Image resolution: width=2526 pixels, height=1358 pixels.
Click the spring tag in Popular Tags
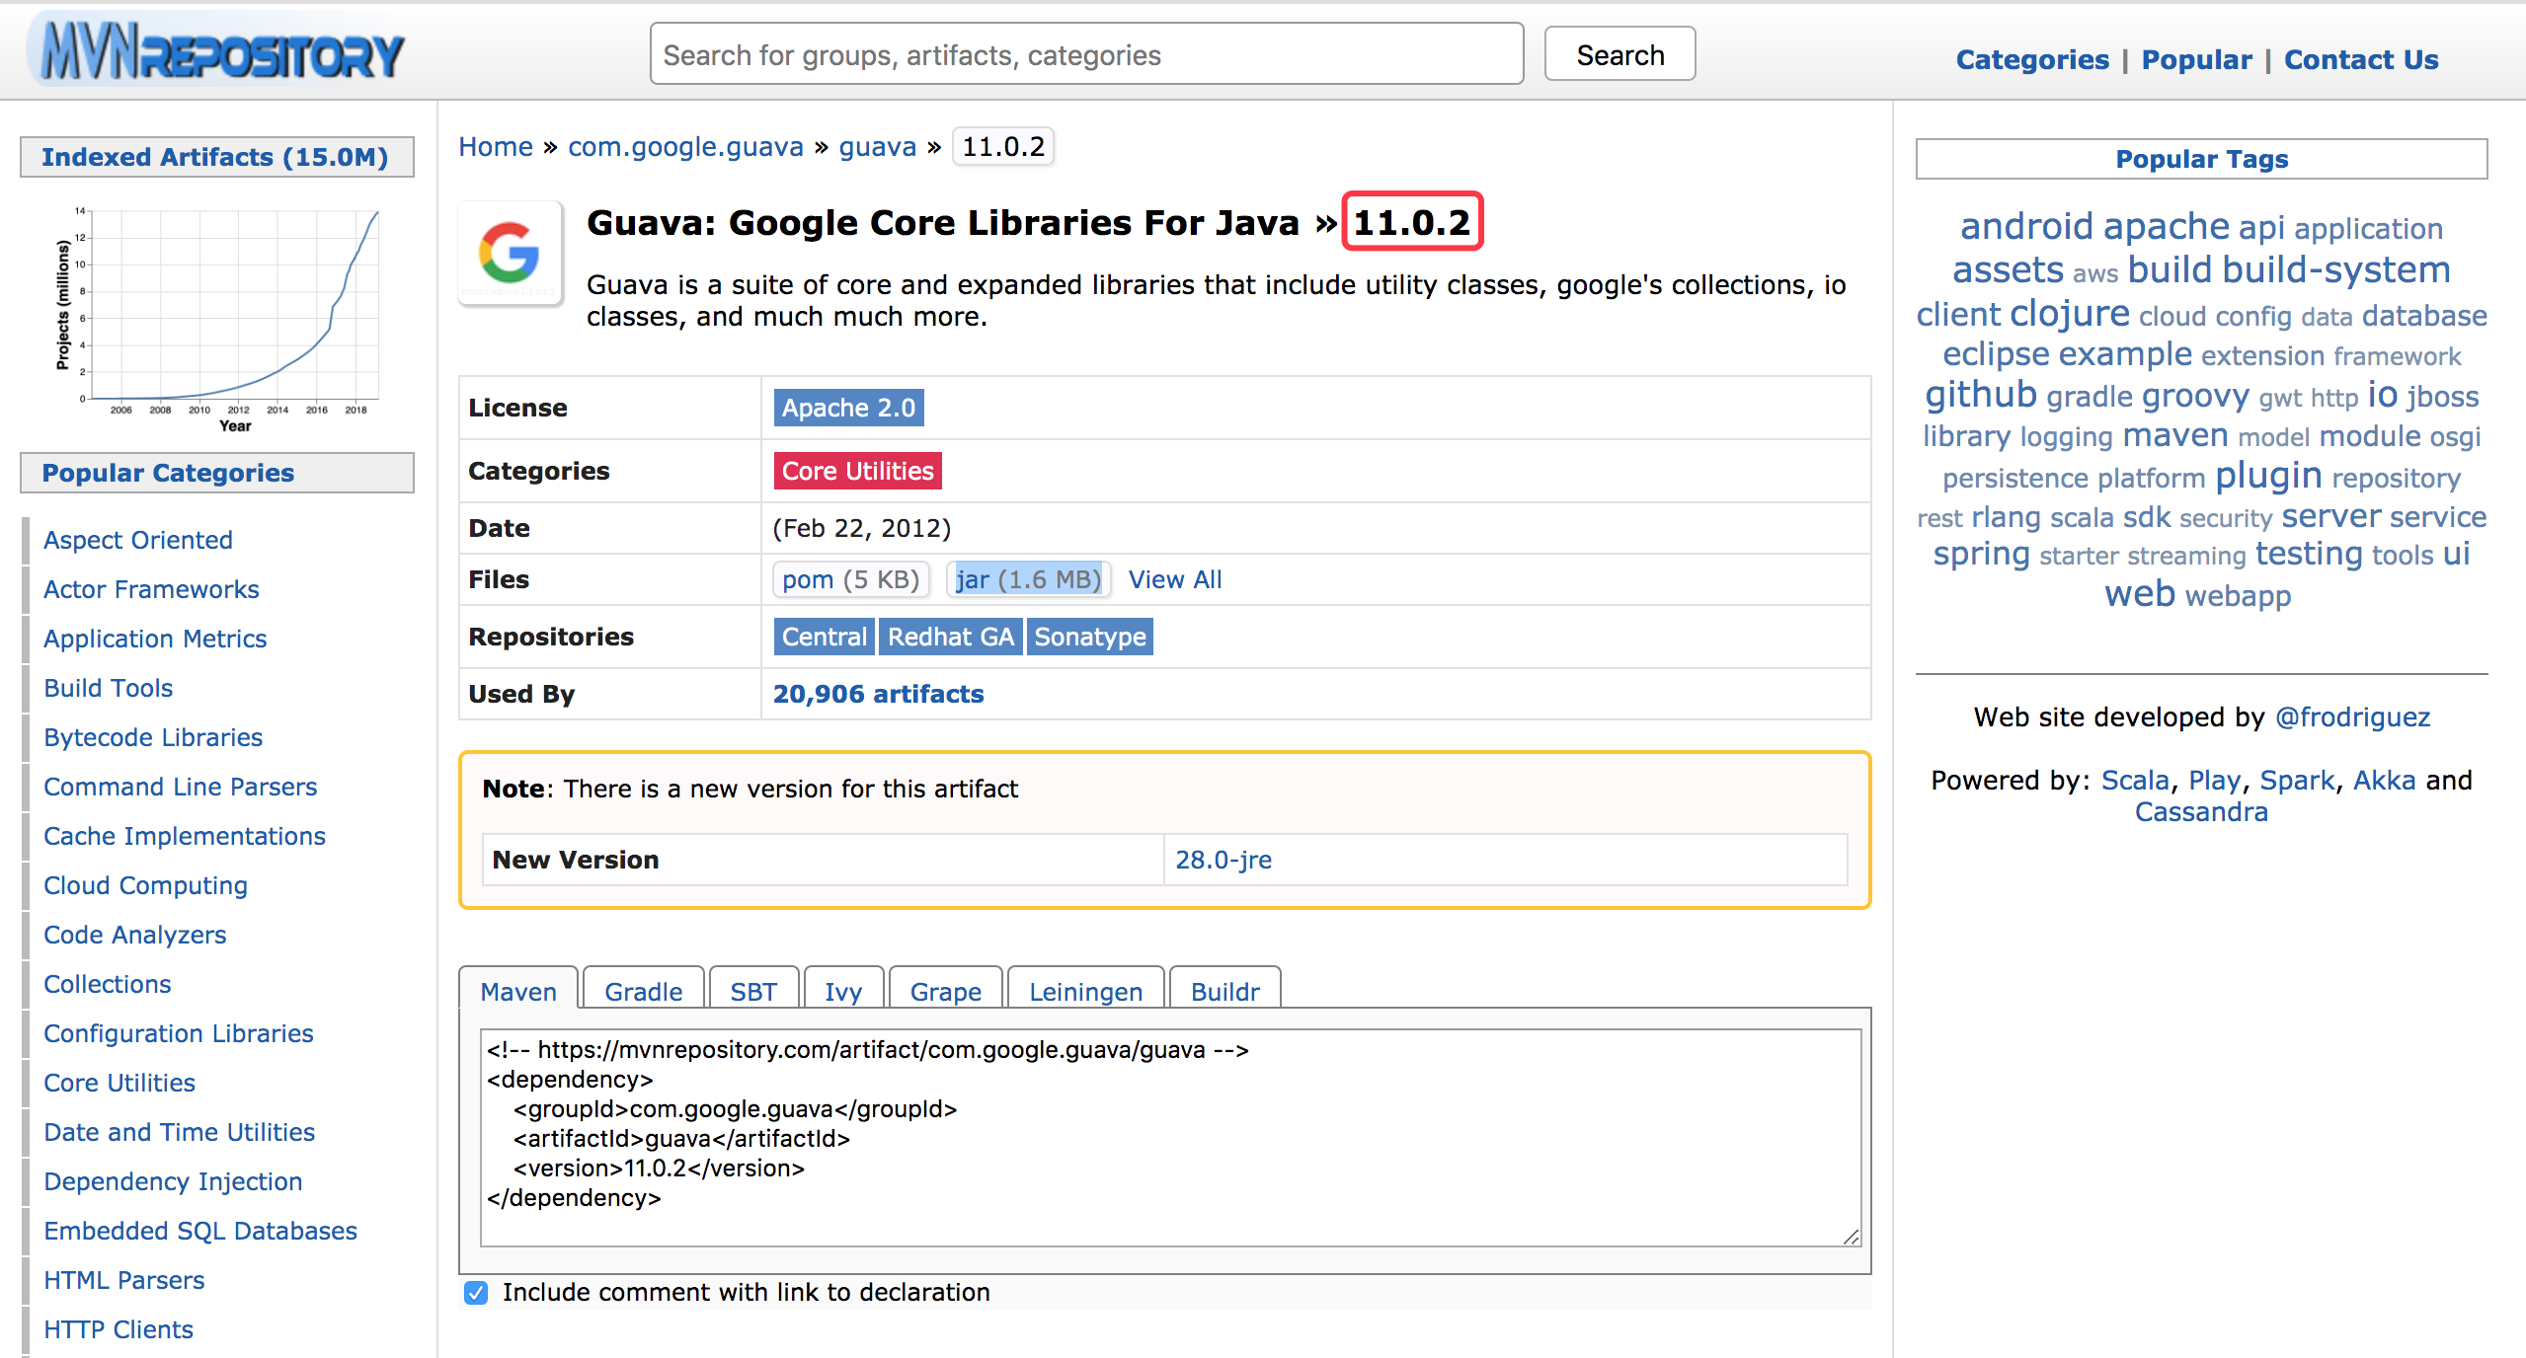click(x=1981, y=554)
